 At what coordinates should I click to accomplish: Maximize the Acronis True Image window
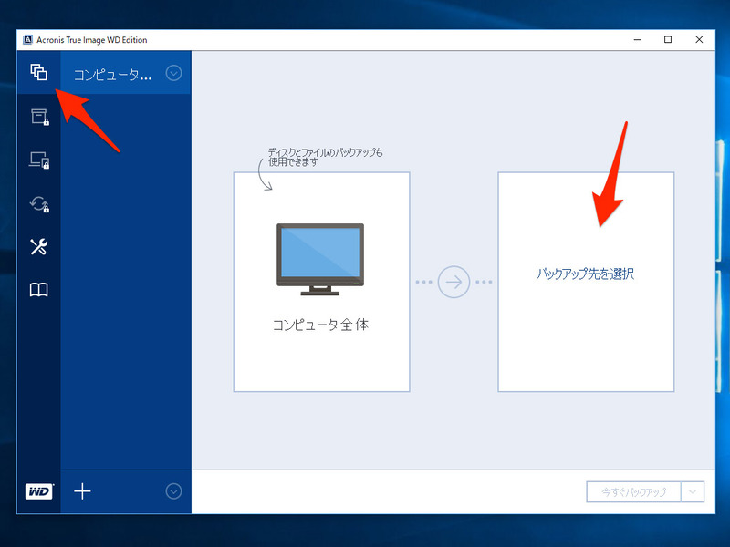pyautogui.click(x=668, y=40)
